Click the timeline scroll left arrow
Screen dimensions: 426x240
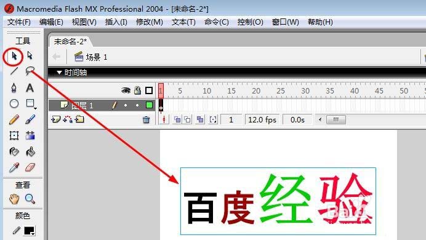tap(320, 119)
